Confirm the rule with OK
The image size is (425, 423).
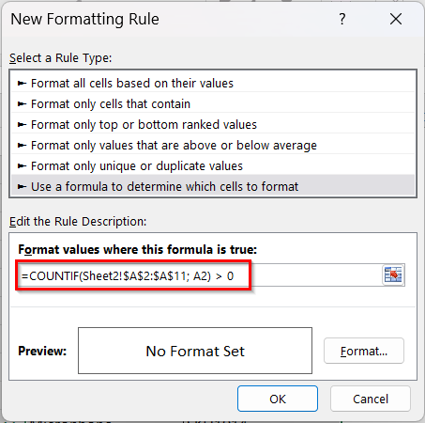click(278, 399)
